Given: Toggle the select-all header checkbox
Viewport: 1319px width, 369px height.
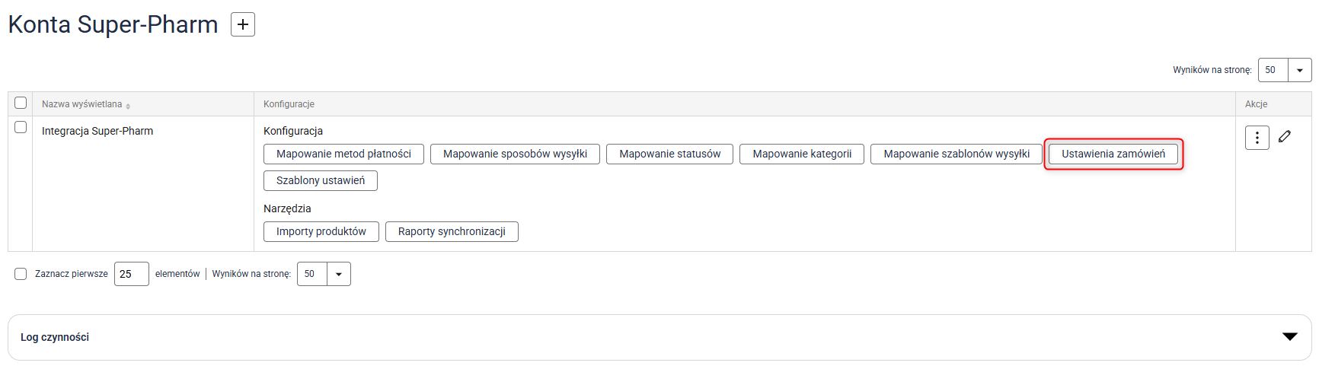Looking at the screenshot, I should click(x=21, y=103).
